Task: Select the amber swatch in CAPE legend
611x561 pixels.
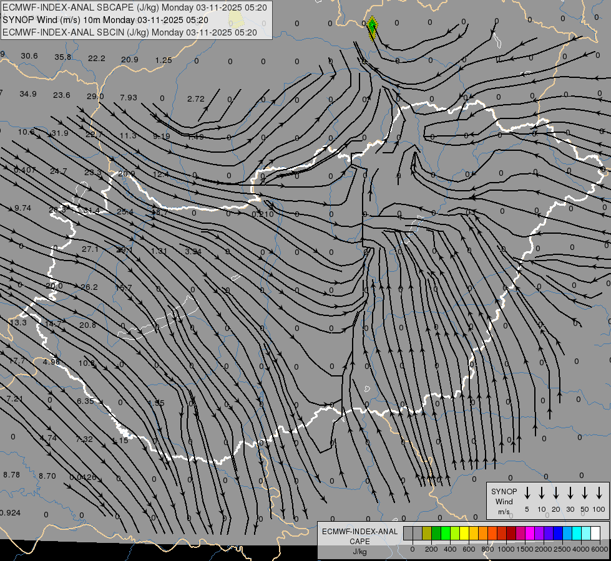Action: (474, 533)
